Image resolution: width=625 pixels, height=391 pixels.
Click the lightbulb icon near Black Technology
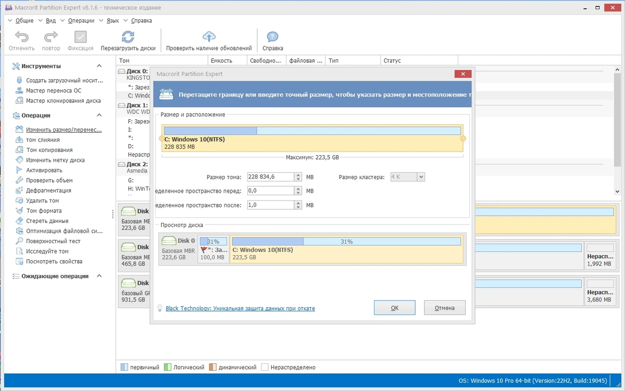click(x=160, y=308)
